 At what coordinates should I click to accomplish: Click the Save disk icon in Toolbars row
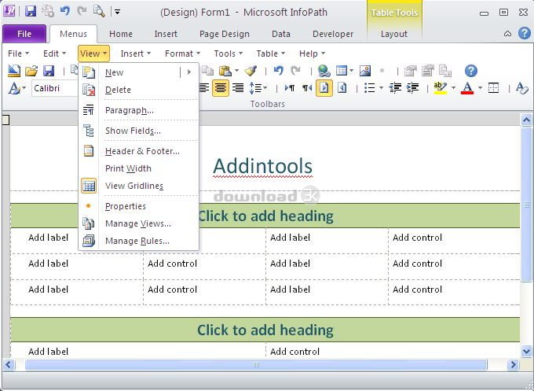(49, 71)
